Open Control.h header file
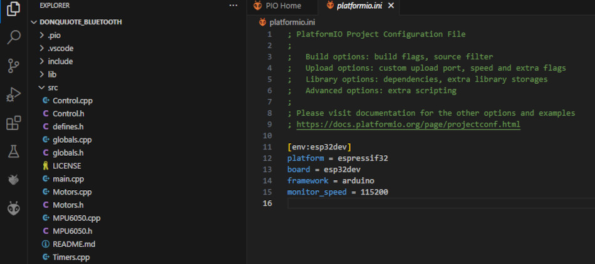 pos(68,114)
